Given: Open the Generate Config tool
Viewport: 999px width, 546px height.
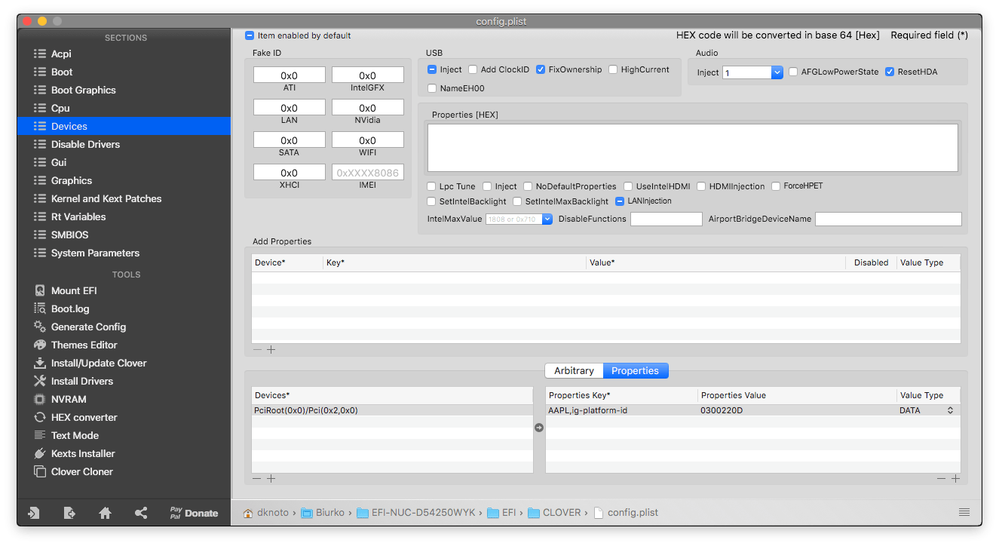Looking at the screenshot, I should 88,327.
